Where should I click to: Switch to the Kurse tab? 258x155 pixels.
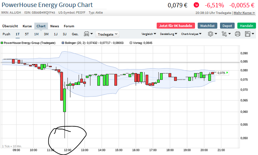point(27,26)
